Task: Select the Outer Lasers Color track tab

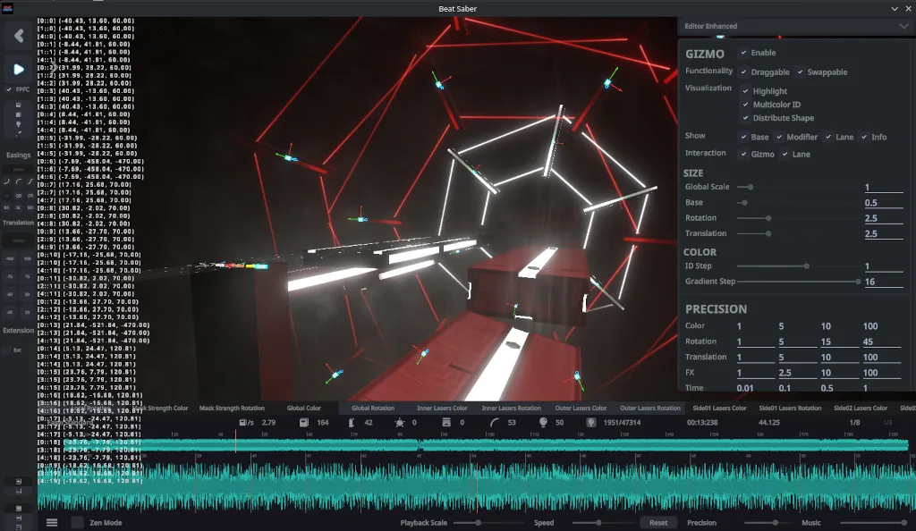Action: (581, 408)
